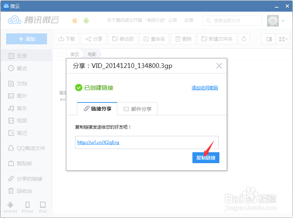Open the grid view mode dropdown
Image resolution: width=293 pixels, height=218 pixels.
click(x=283, y=39)
